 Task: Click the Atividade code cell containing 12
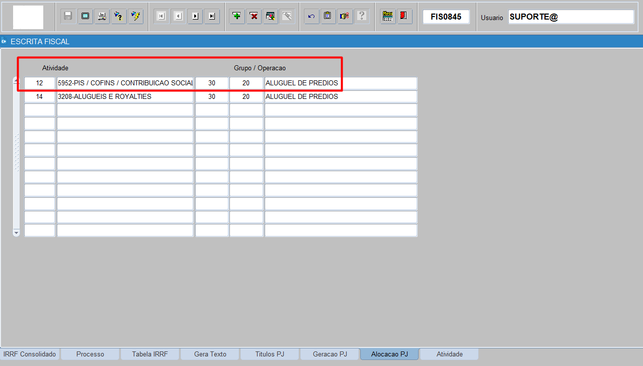(40, 83)
